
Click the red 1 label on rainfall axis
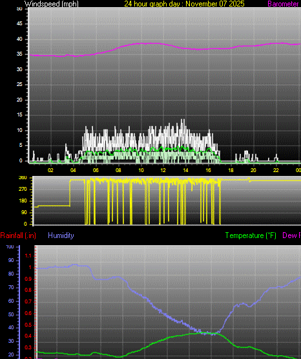[30, 267]
